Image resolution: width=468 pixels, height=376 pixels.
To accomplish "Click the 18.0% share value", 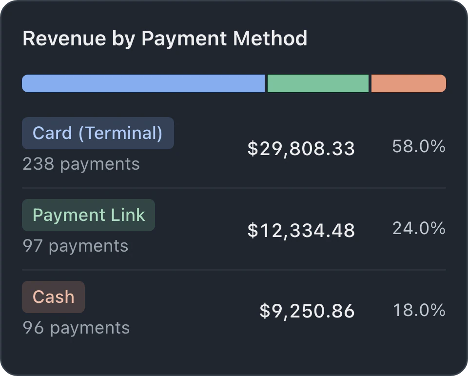I will pos(419,310).
